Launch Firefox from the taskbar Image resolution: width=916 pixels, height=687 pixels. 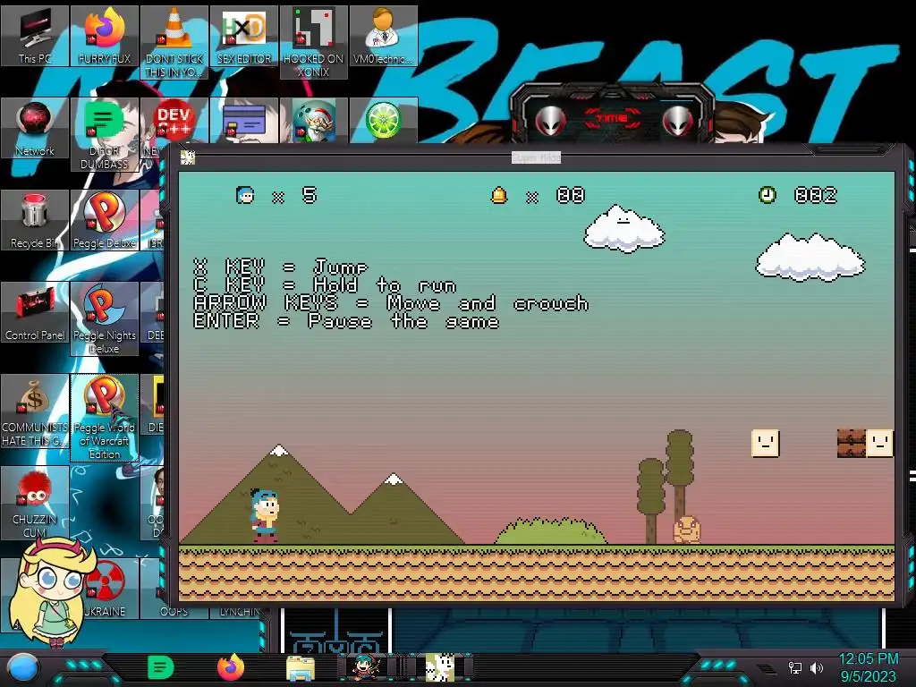pos(231,667)
